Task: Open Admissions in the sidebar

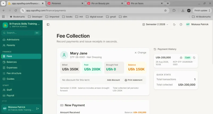Action: (x=21, y=40)
